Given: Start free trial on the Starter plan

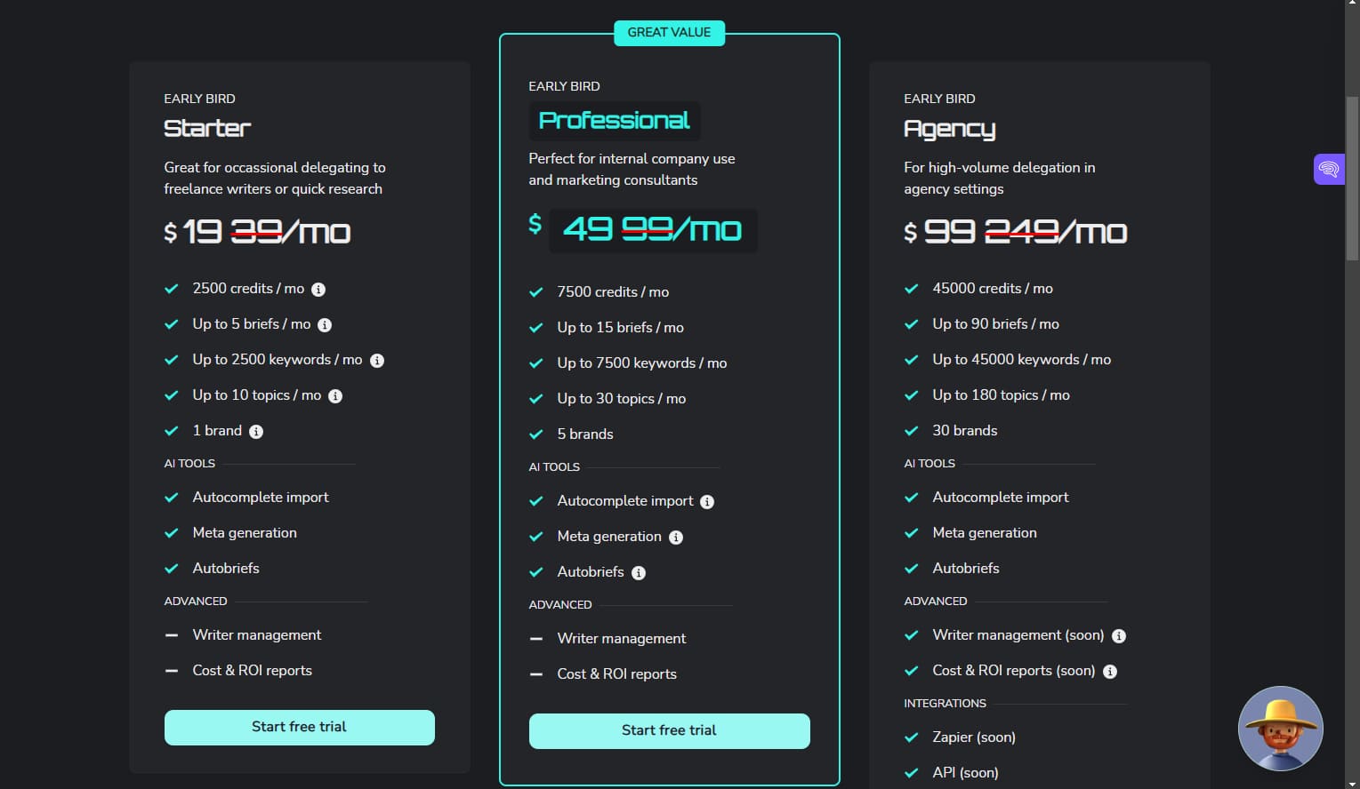Looking at the screenshot, I should coord(299,727).
